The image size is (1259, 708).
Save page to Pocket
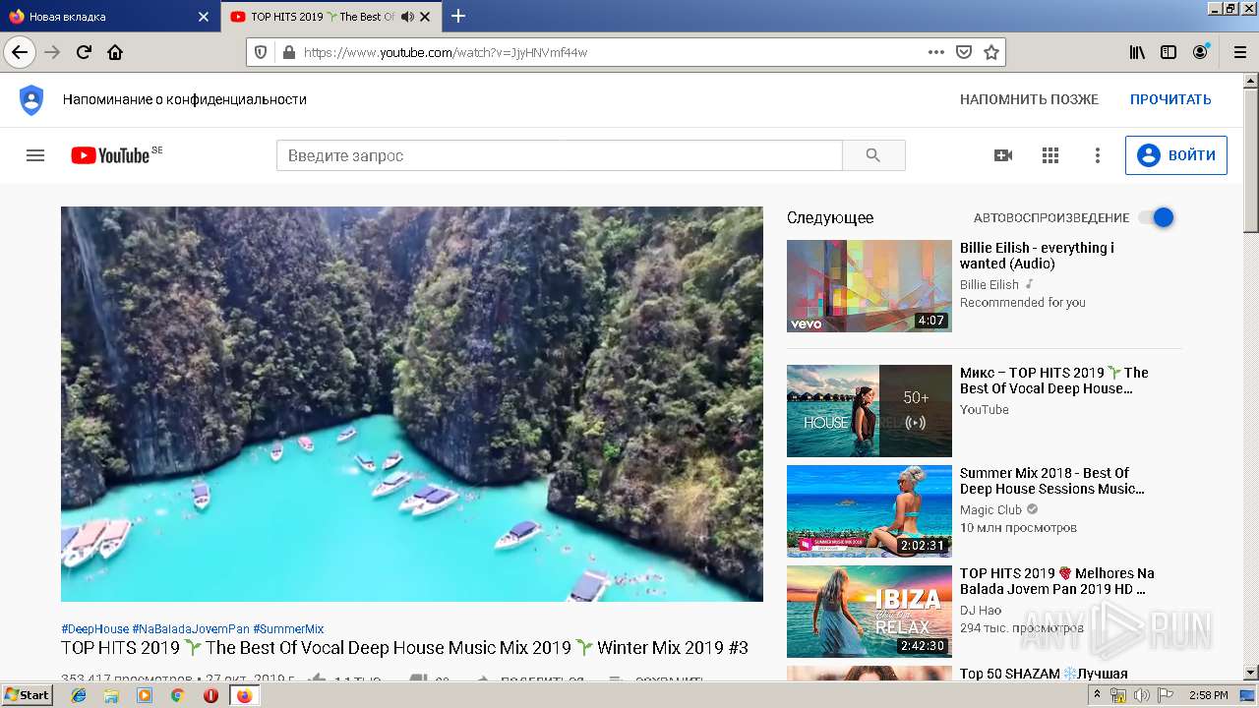coord(964,52)
